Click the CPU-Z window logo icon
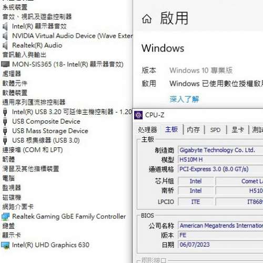Viewport: 263px width, 263px height. (x=138, y=115)
